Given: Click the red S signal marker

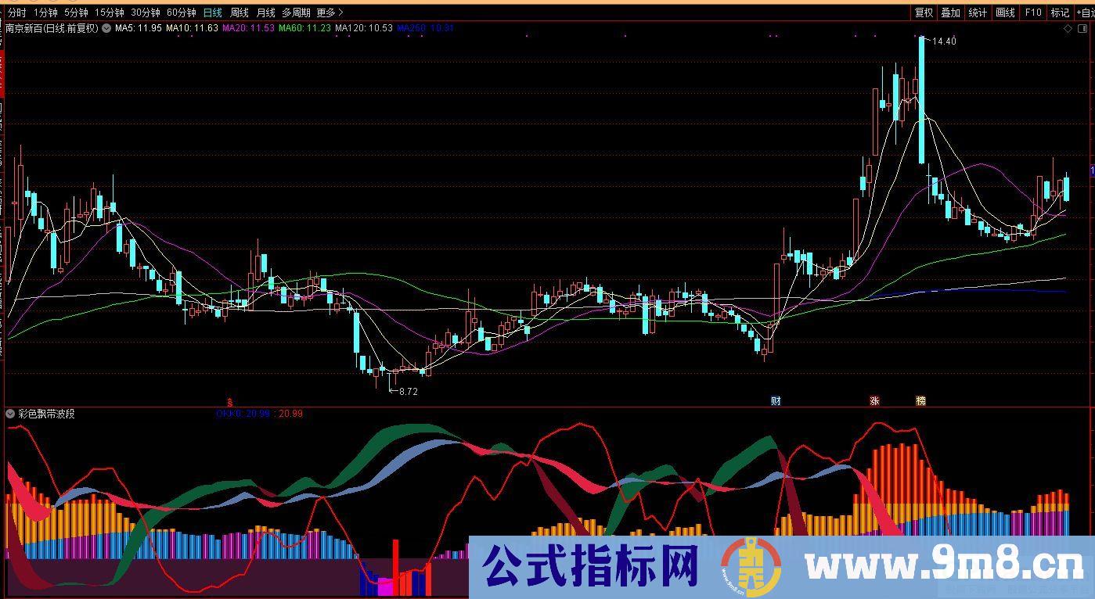Looking at the screenshot, I should (229, 401).
